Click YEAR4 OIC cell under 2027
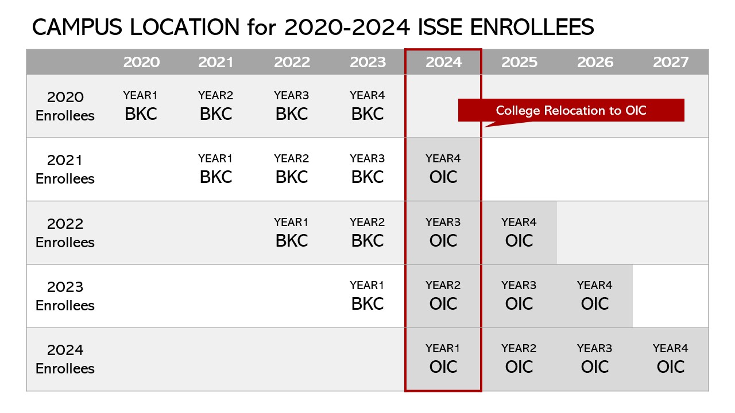 click(671, 359)
